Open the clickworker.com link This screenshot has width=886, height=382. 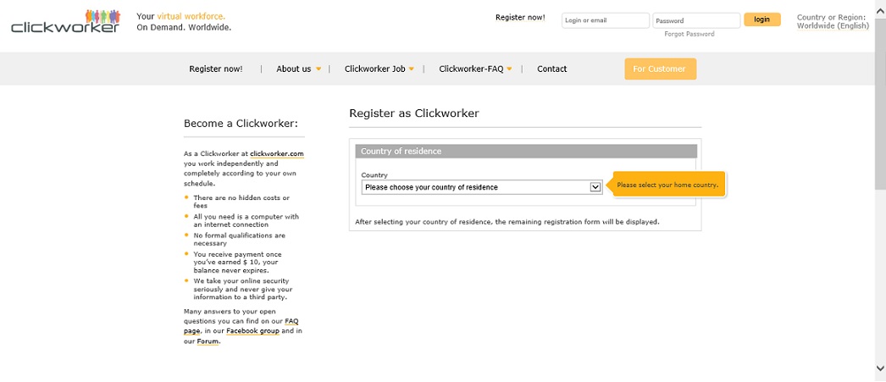click(x=277, y=153)
